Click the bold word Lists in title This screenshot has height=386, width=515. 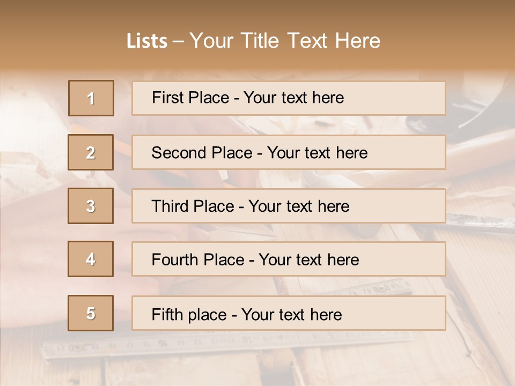[146, 41]
